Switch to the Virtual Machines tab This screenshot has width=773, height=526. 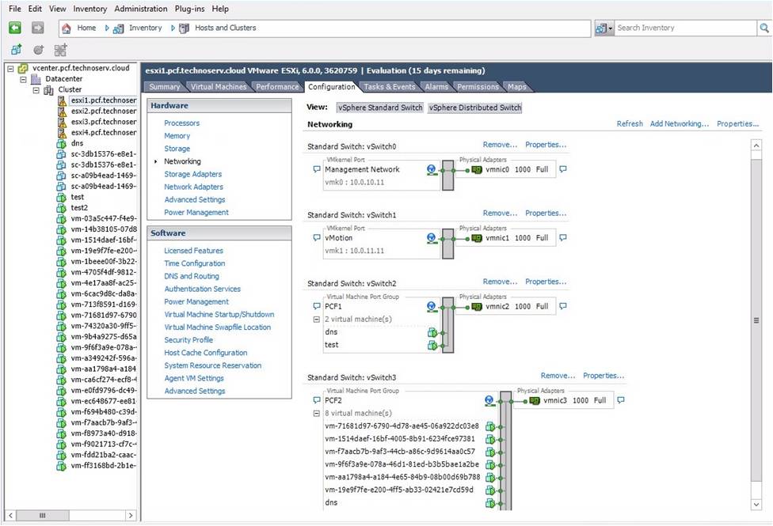click(x=219, y=87)
